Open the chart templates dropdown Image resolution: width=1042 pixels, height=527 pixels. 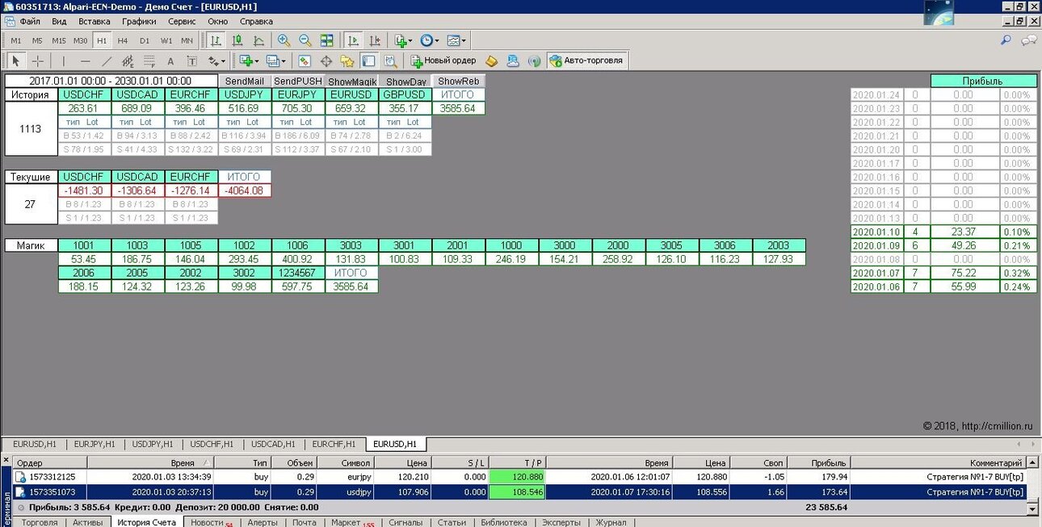[x=456, y=40]
